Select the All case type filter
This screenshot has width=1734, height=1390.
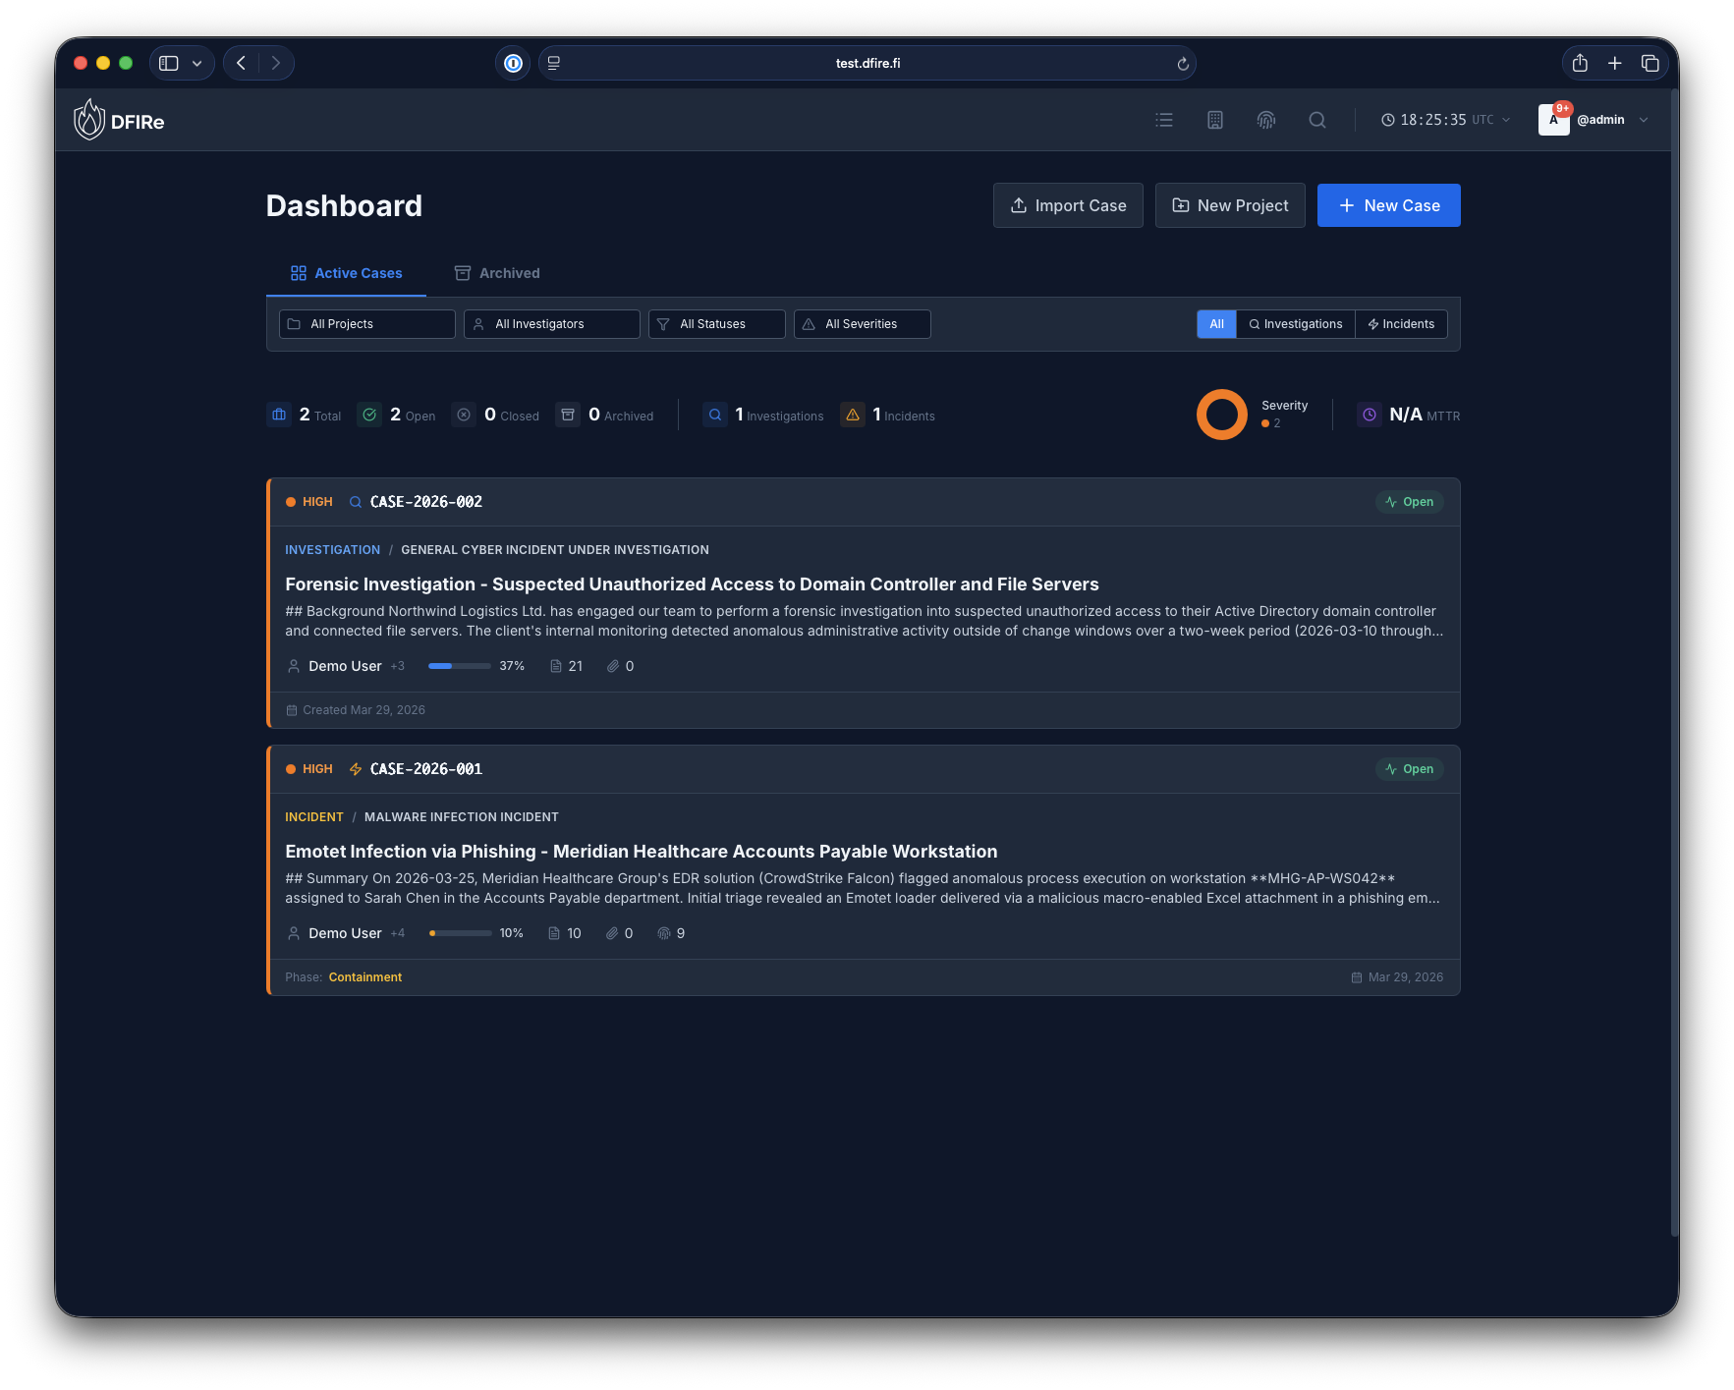point(1216,324)
